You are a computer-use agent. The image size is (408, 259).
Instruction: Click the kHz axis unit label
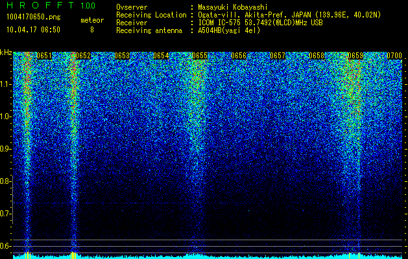pos(6,52)
